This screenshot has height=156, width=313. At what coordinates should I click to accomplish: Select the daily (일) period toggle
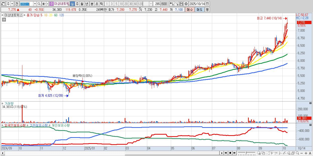[x=72, y=4]
